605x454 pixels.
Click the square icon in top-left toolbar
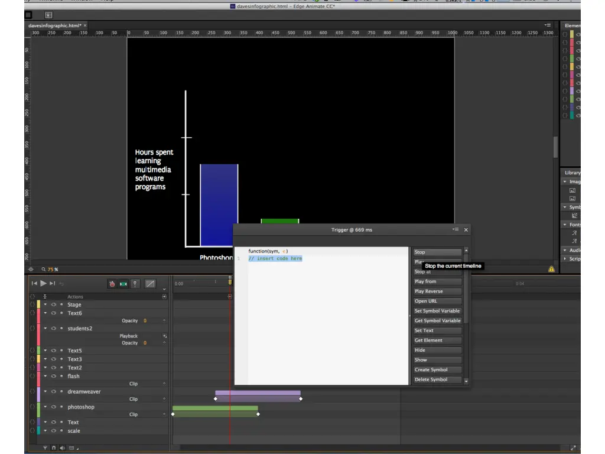28,15
